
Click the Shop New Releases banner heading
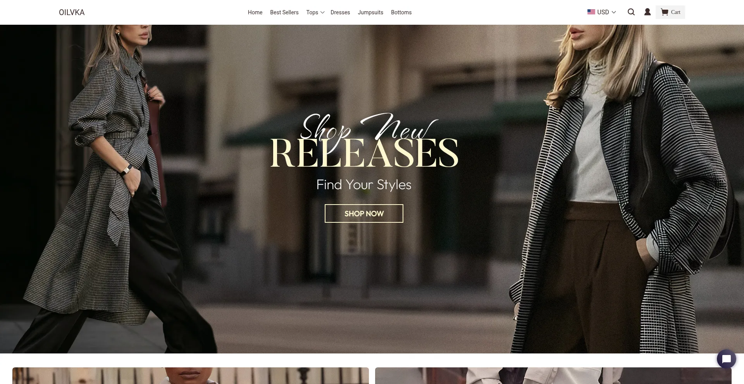pyautogui.click(x=364, y=141)
